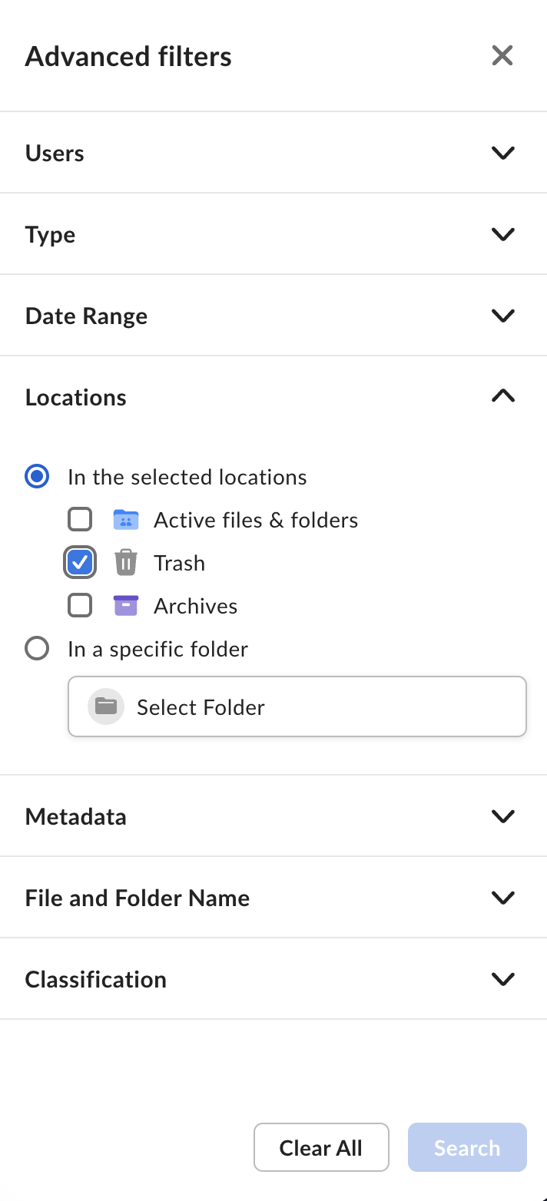The width and height of the screenshot is (547, 1201).
Task: Uncheck the Trash checkbox
Action: [x=80, y=563]
